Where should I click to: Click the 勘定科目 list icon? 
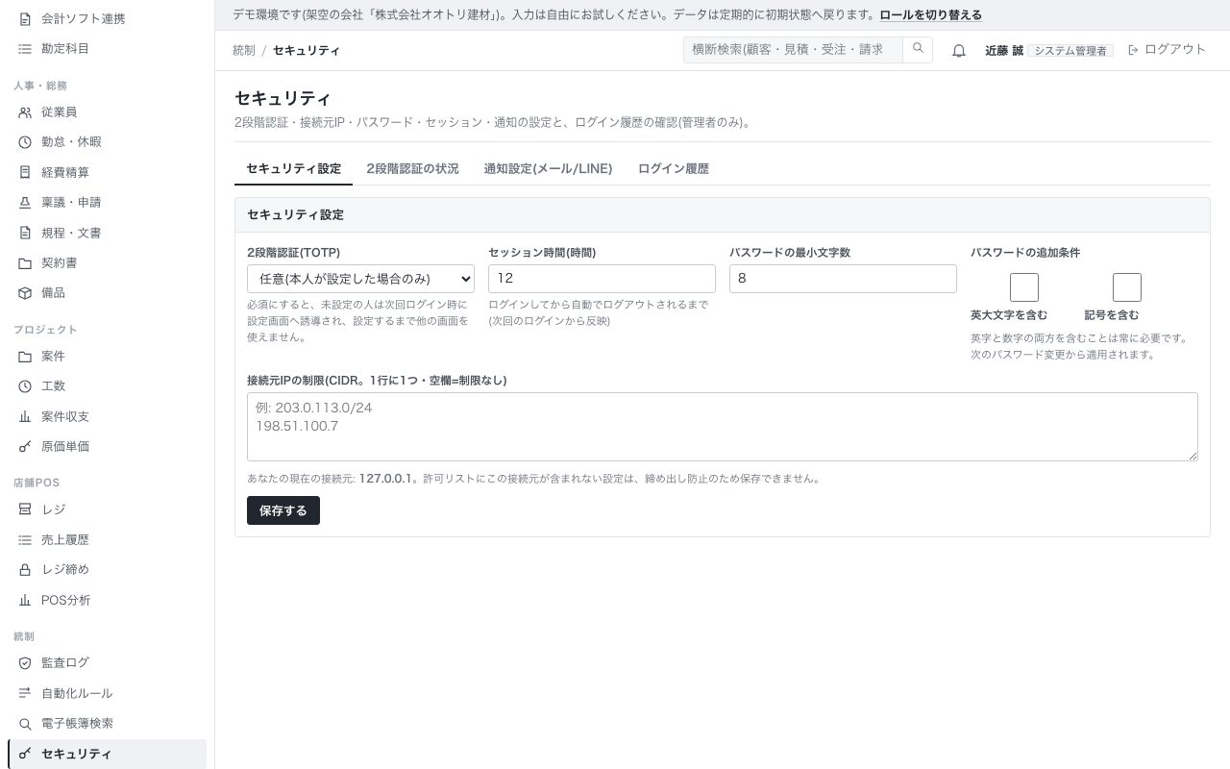coord(25,48)
